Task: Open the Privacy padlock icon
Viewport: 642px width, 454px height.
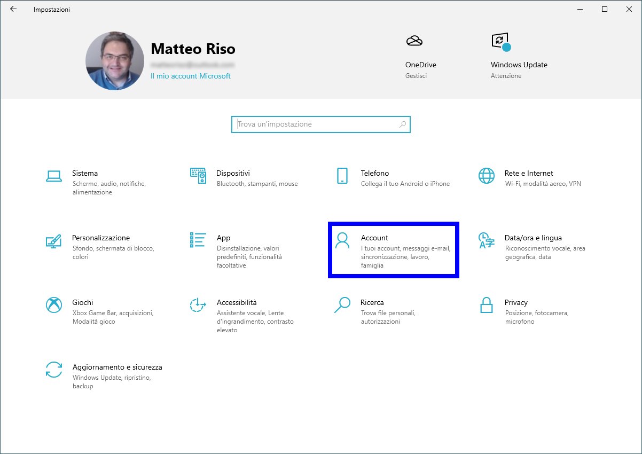Action: (487, 305)
